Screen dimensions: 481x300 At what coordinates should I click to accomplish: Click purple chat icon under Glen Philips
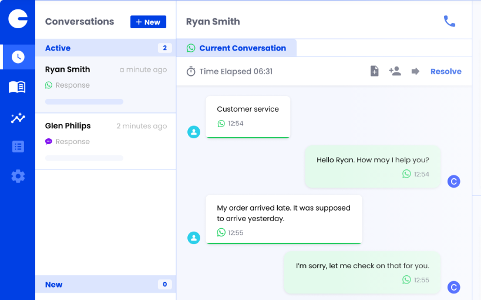click(x=49, y=141)
